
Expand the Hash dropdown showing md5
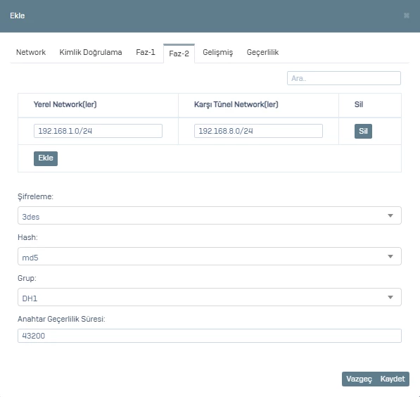coord(210,256)
